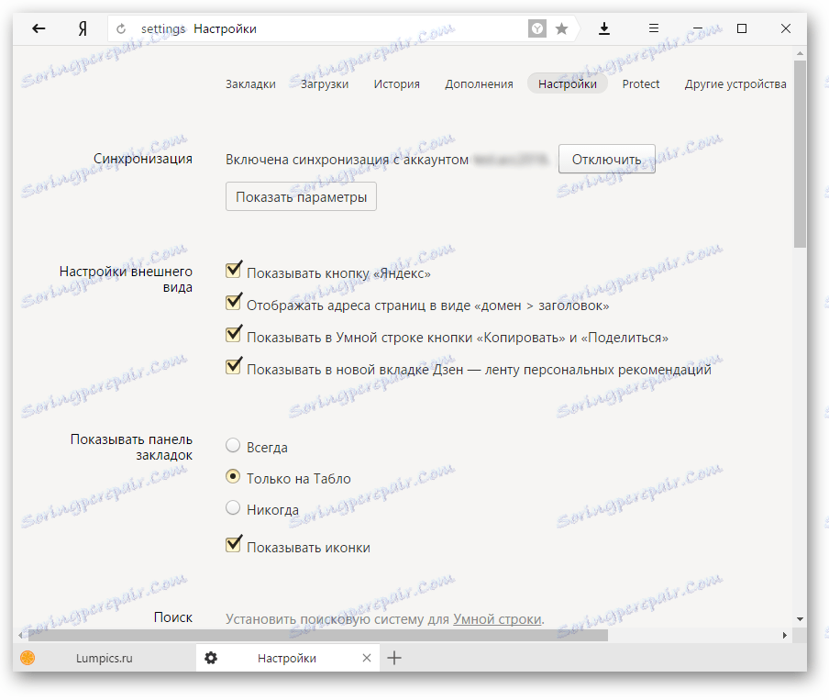829x700 pixels.
Task: Open the Protect shield icon in address bar
Action: point(537,28)
